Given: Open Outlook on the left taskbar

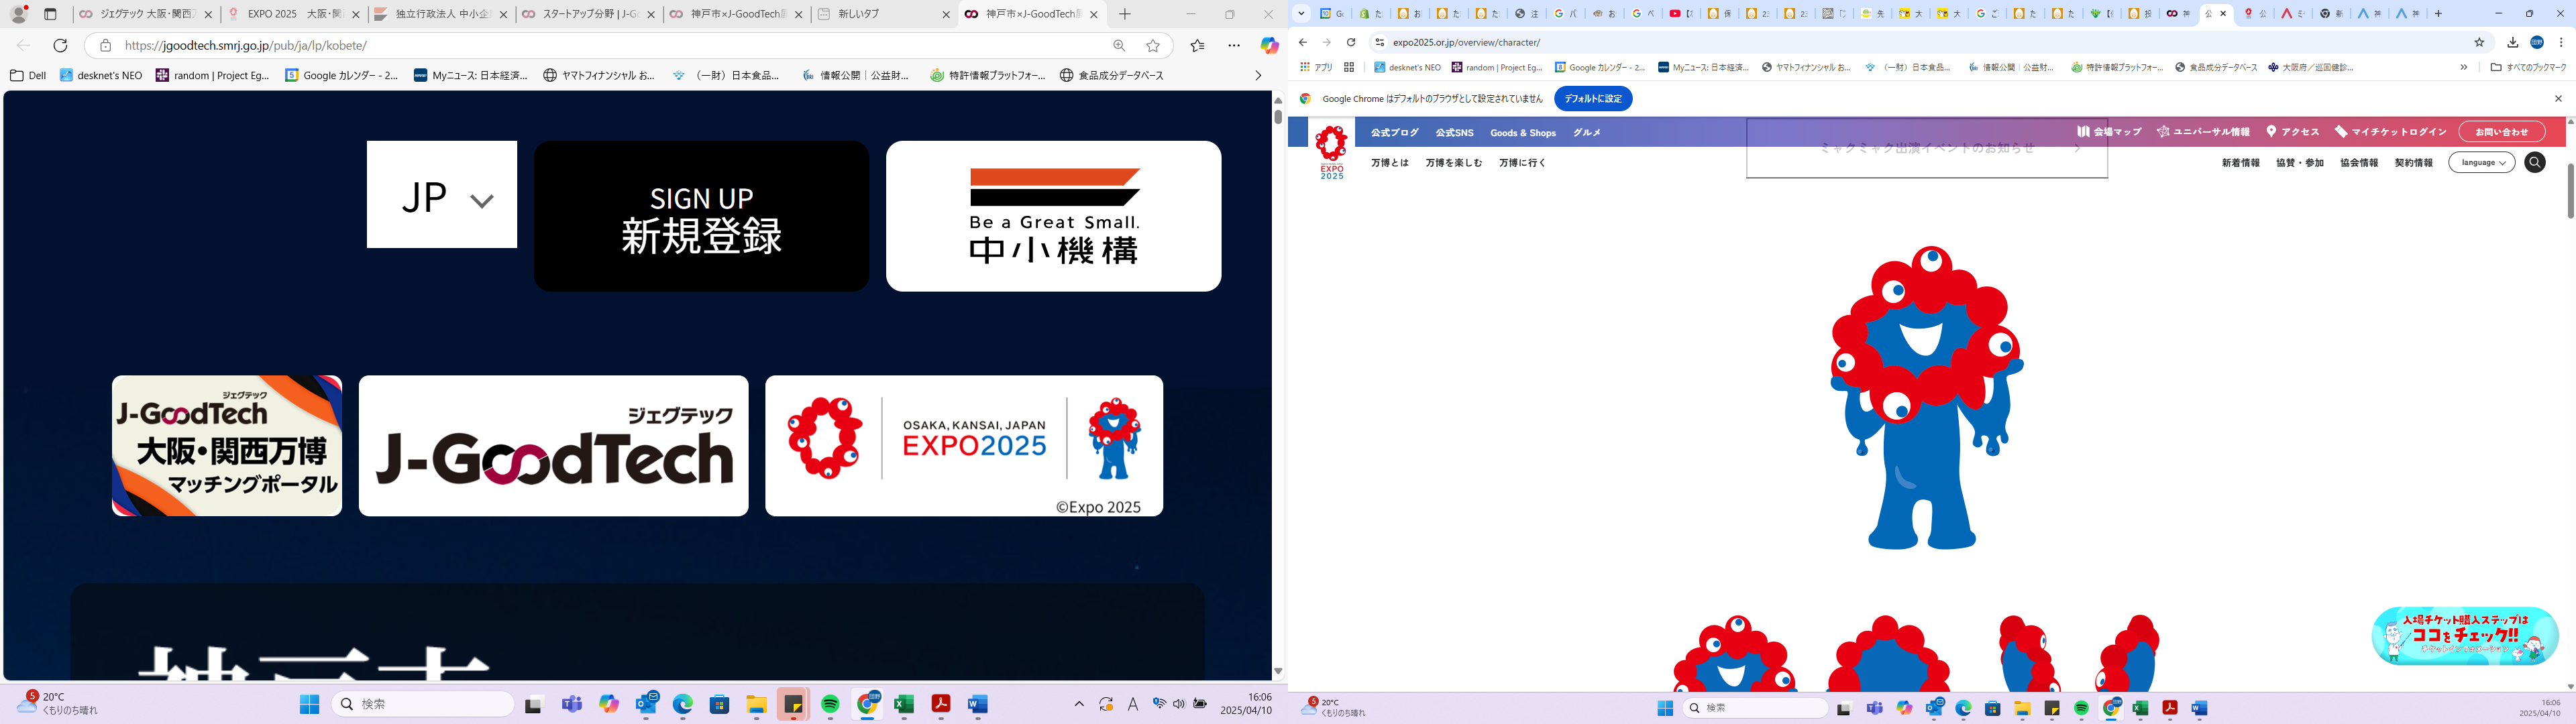Looking at the screenshot, I should click(646, 704).
